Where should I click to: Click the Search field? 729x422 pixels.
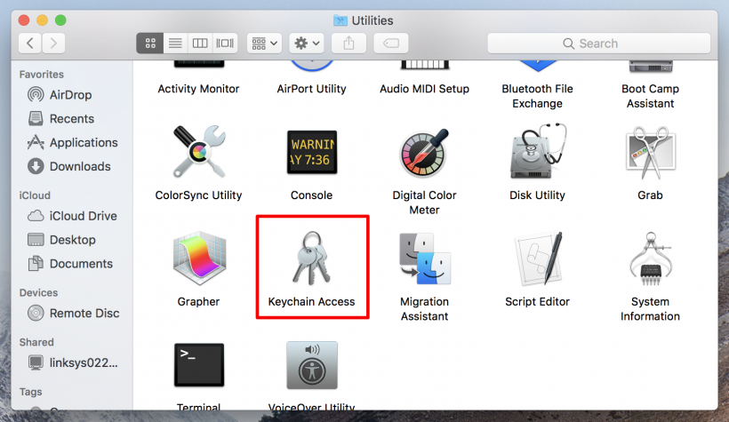click(x=599, y=44)
